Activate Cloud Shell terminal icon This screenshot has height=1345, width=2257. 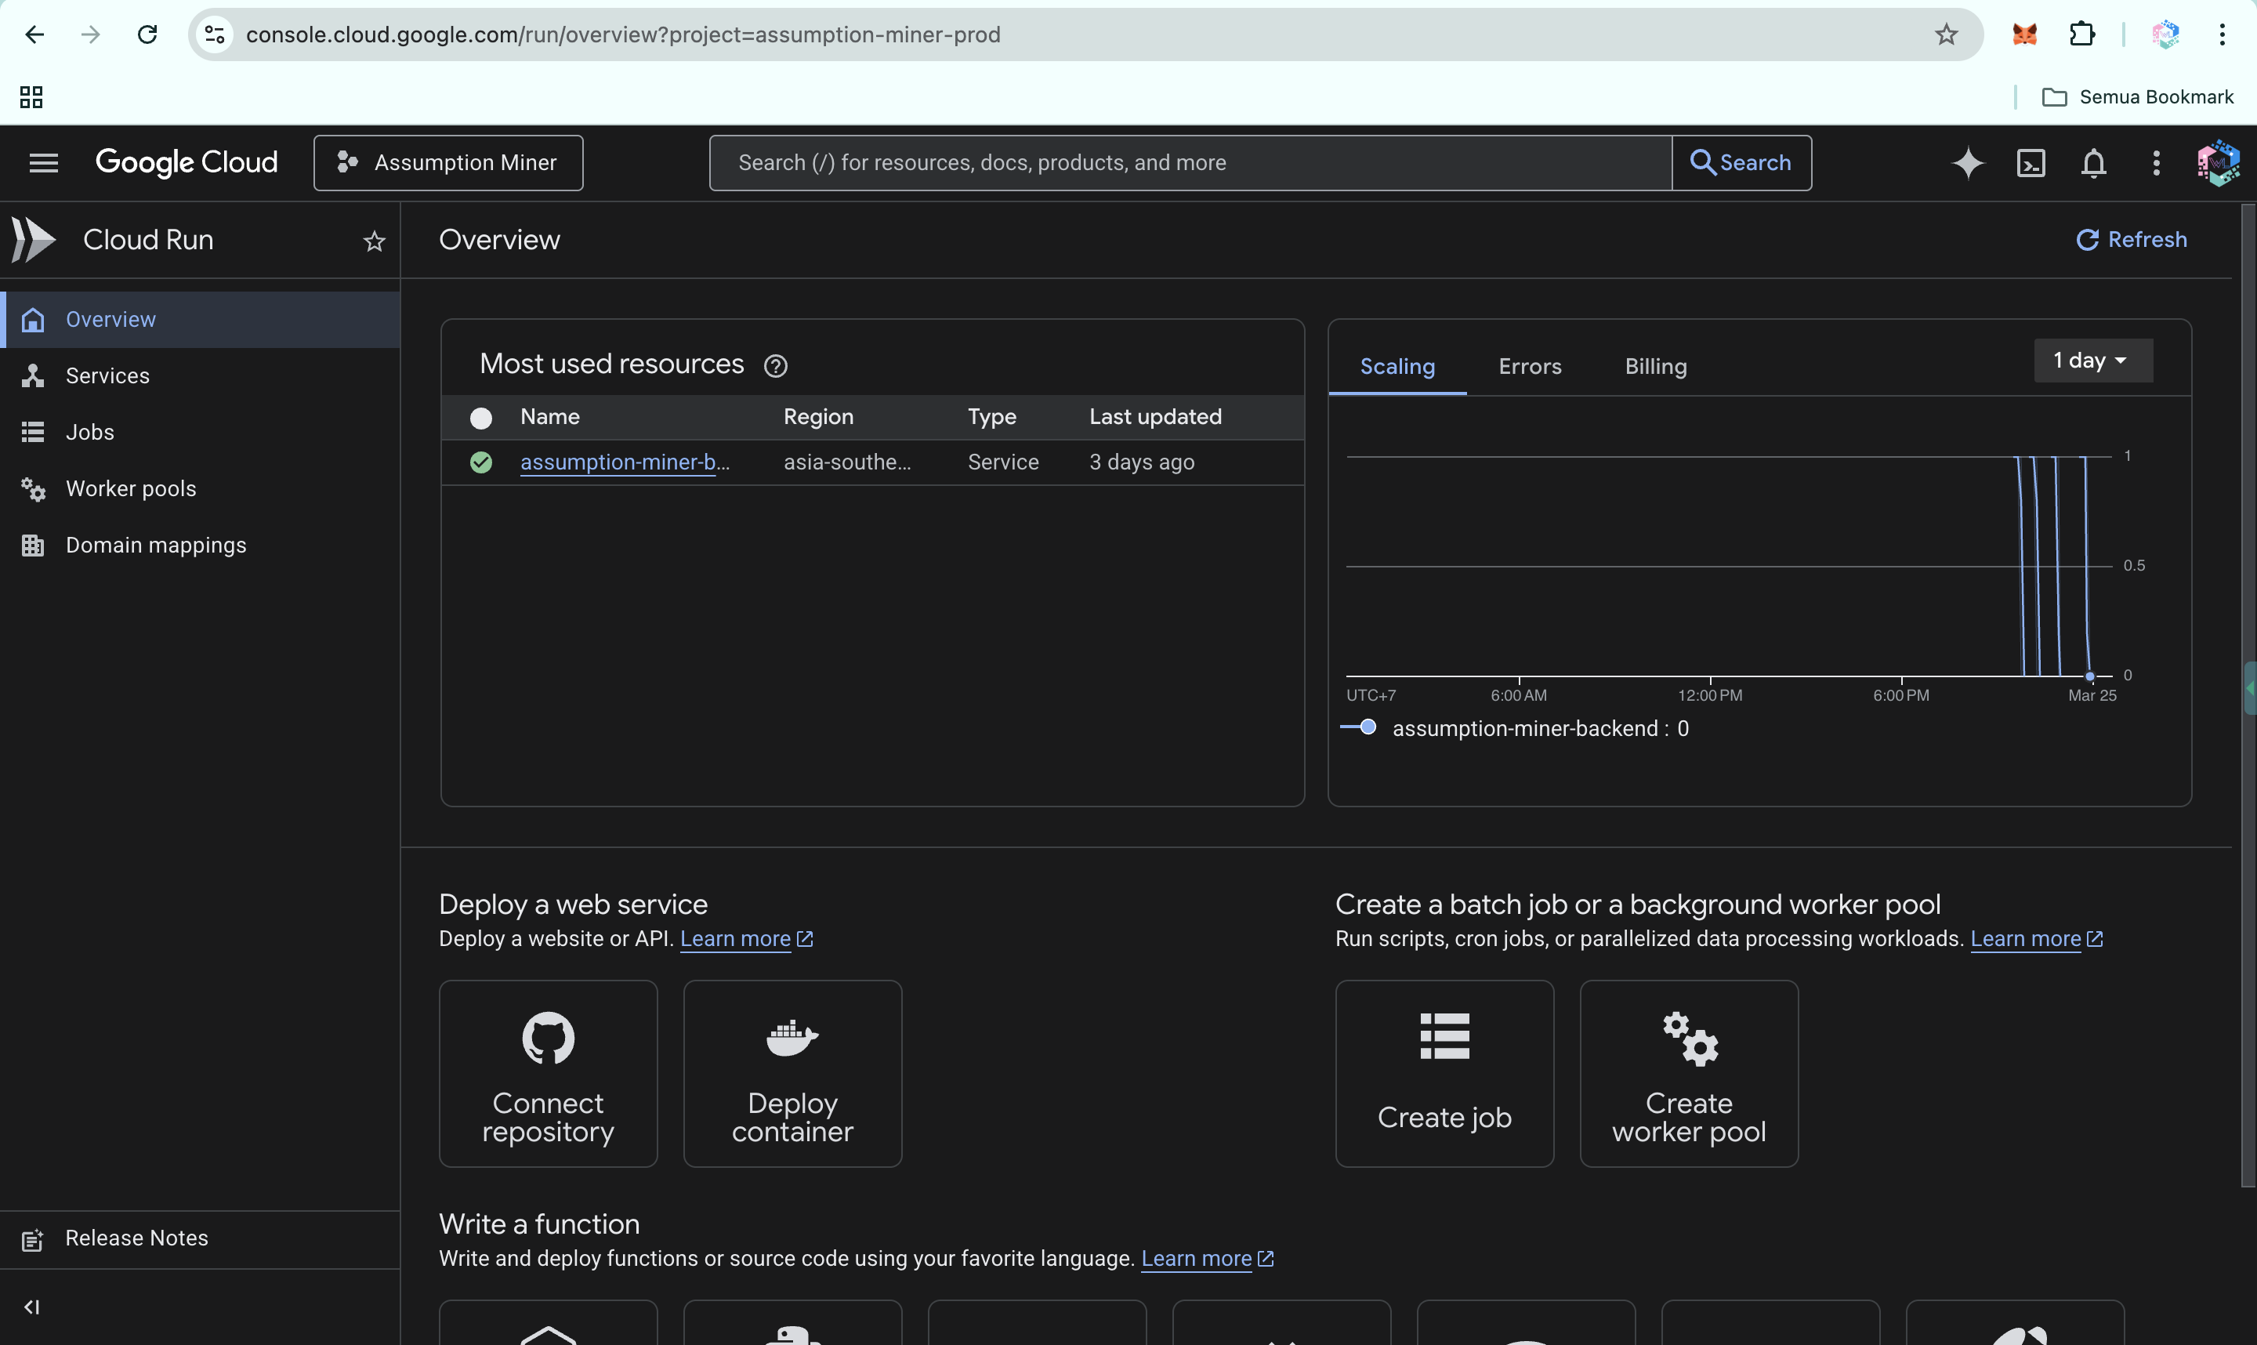click(2031, 163)
